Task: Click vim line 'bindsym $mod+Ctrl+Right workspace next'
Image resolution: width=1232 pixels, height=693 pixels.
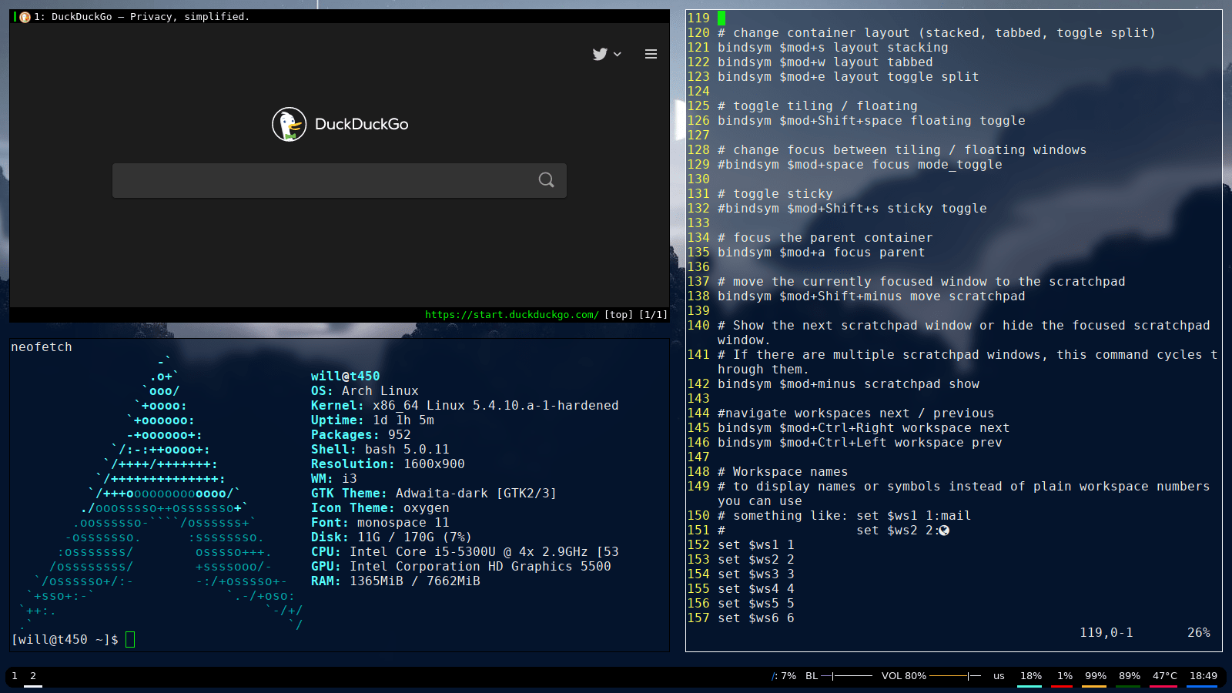Action: pyautogui.click(x=863, y=428)
